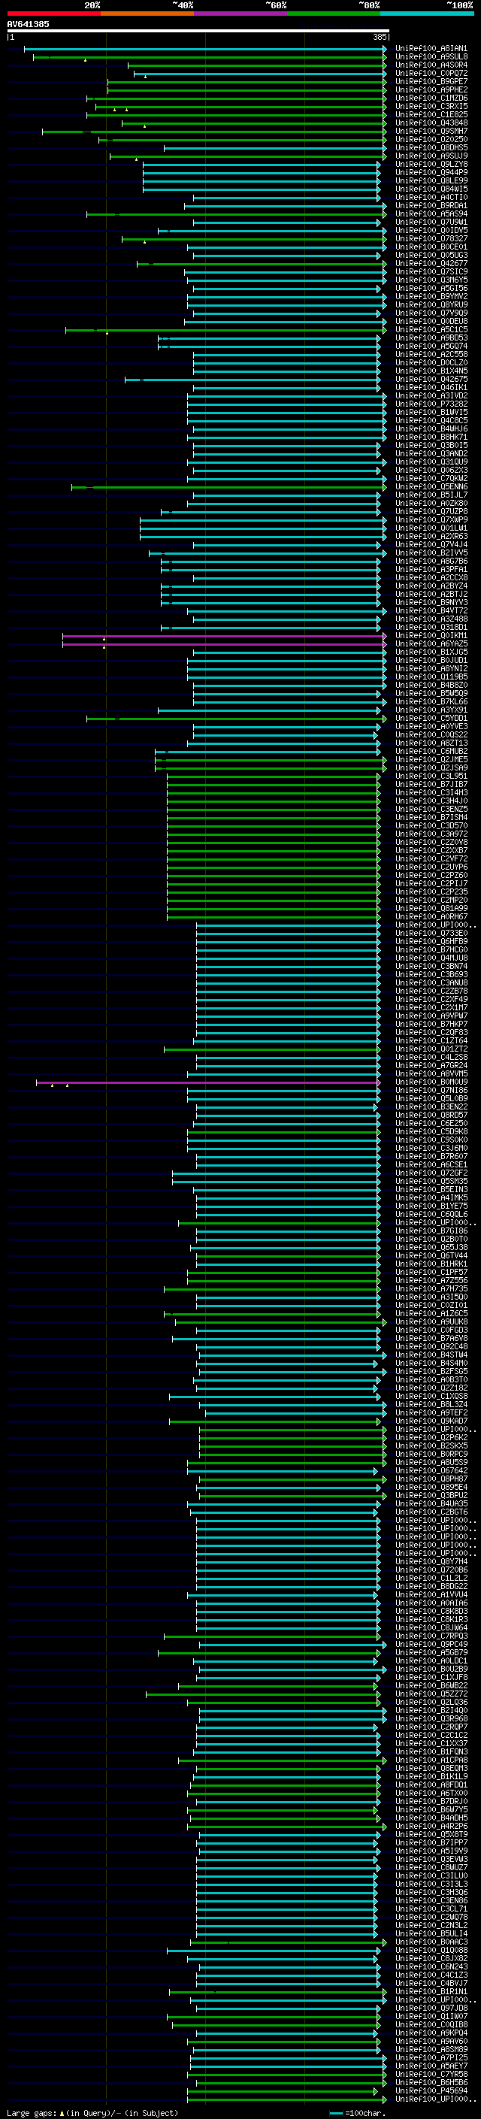Select the UniRef100_O43848 label
This screenshot has height=2119, width=481.
click(431, 123)
